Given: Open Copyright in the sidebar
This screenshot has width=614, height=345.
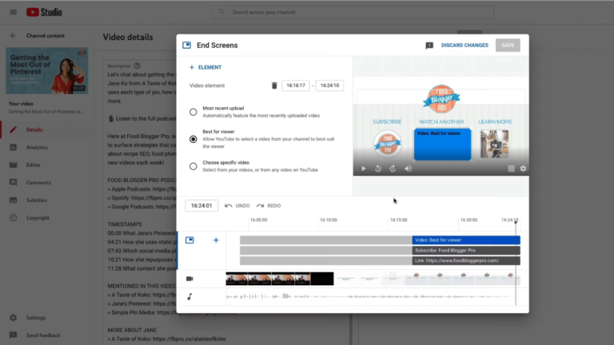Looking at the screenshot, I should pyautogui.click(x=38, y=217).
